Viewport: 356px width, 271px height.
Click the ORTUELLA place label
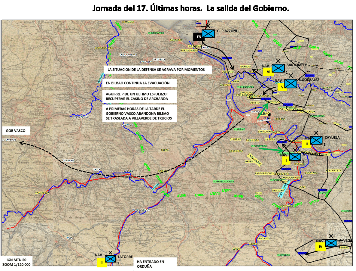(159, 59)
